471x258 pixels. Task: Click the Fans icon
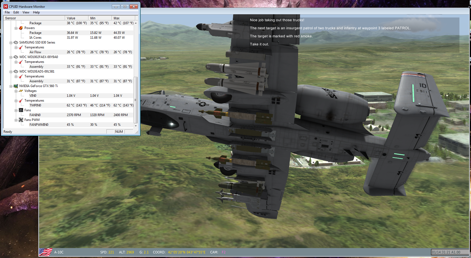coord(21,110)
